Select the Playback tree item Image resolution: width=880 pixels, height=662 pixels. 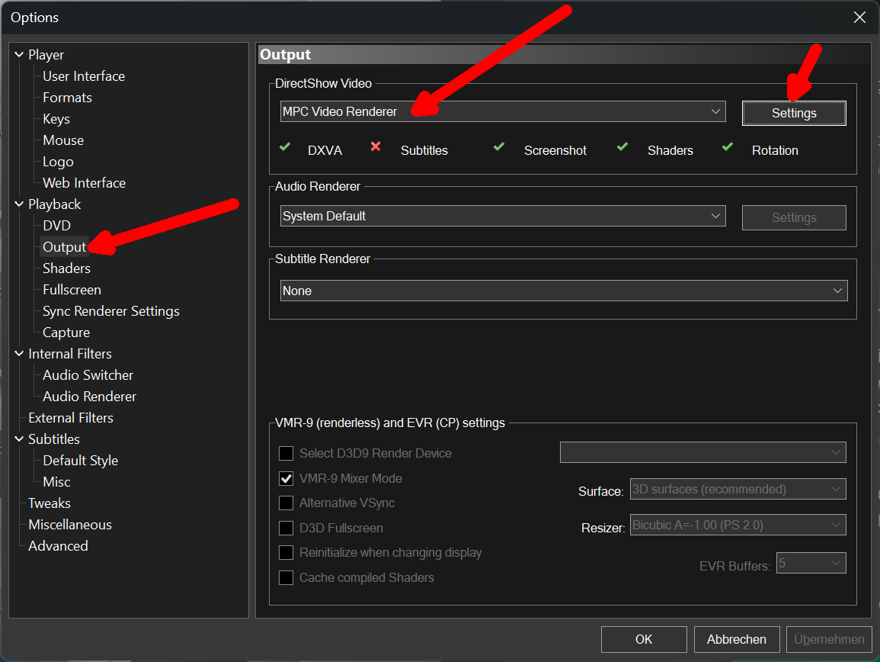[54, 204]
